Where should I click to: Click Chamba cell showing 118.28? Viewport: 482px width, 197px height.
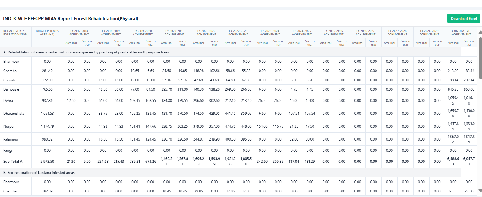(x=198, y=71)
